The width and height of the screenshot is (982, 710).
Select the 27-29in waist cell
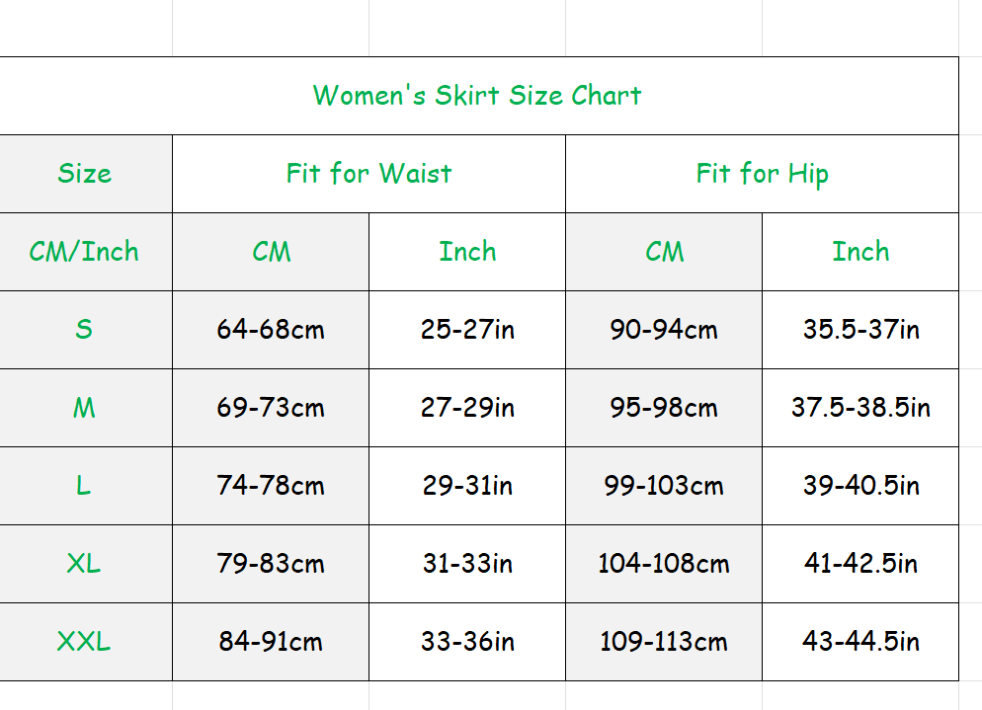pos(467,408)
